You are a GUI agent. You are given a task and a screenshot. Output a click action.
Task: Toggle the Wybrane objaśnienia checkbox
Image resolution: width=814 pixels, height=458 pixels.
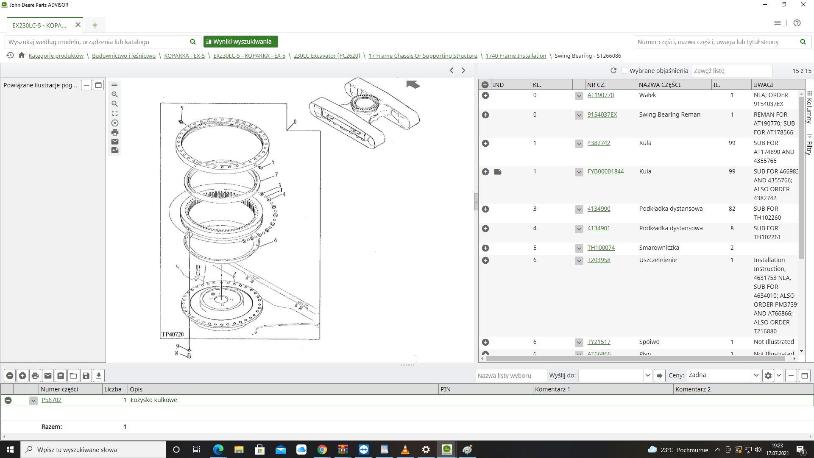[x=625, y=71]
